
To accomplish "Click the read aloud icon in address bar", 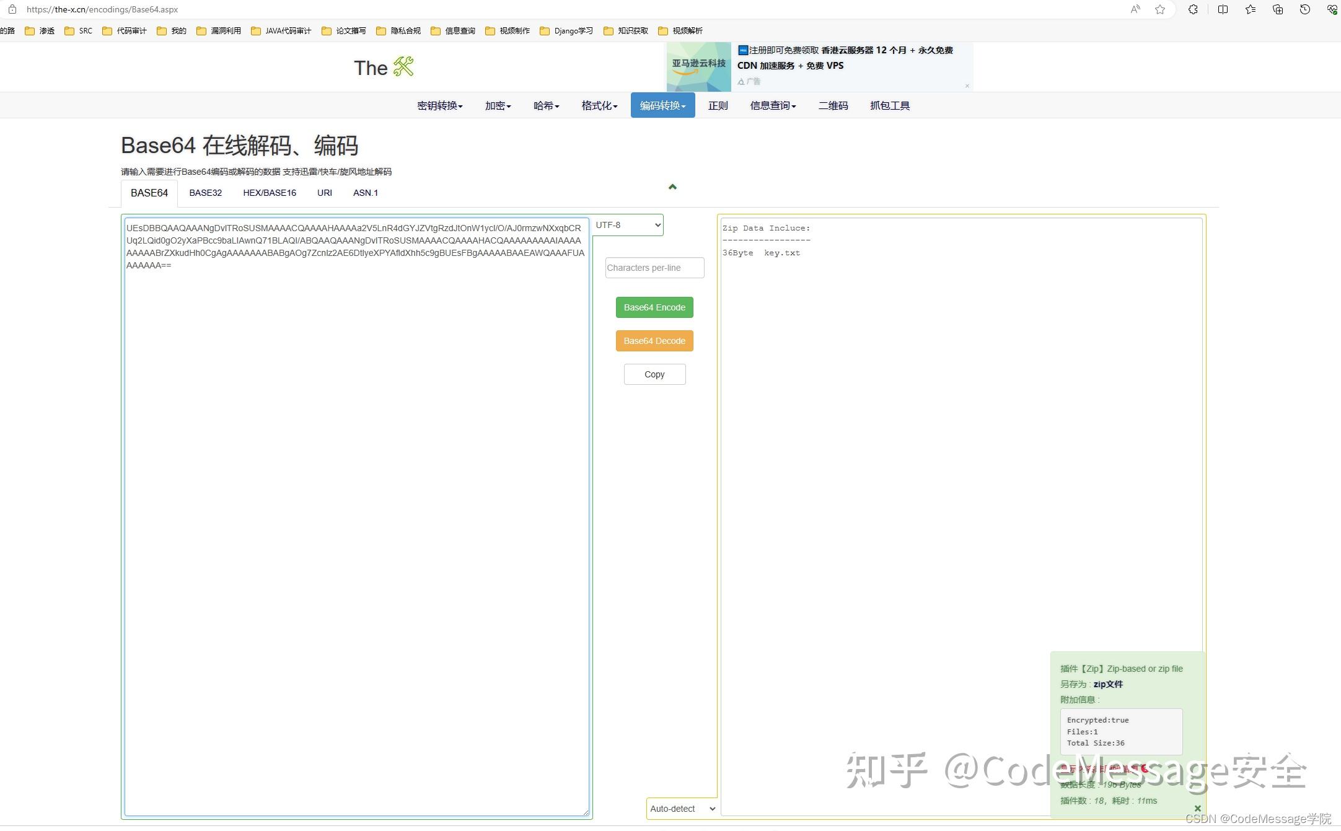I will (x=1134, y=9).
